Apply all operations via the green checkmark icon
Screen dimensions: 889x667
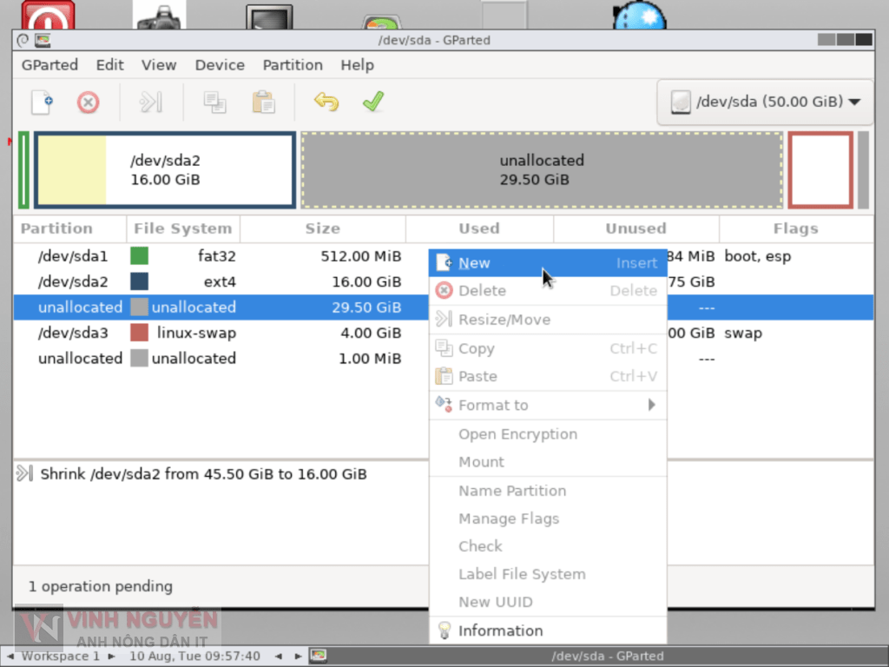click(372, 102)
